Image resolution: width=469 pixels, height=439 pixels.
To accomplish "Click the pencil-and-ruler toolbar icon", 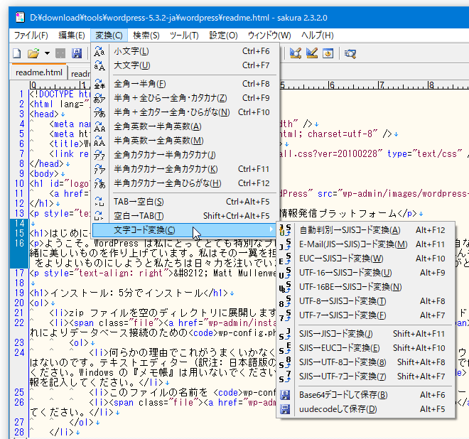I will pos(312,53).
